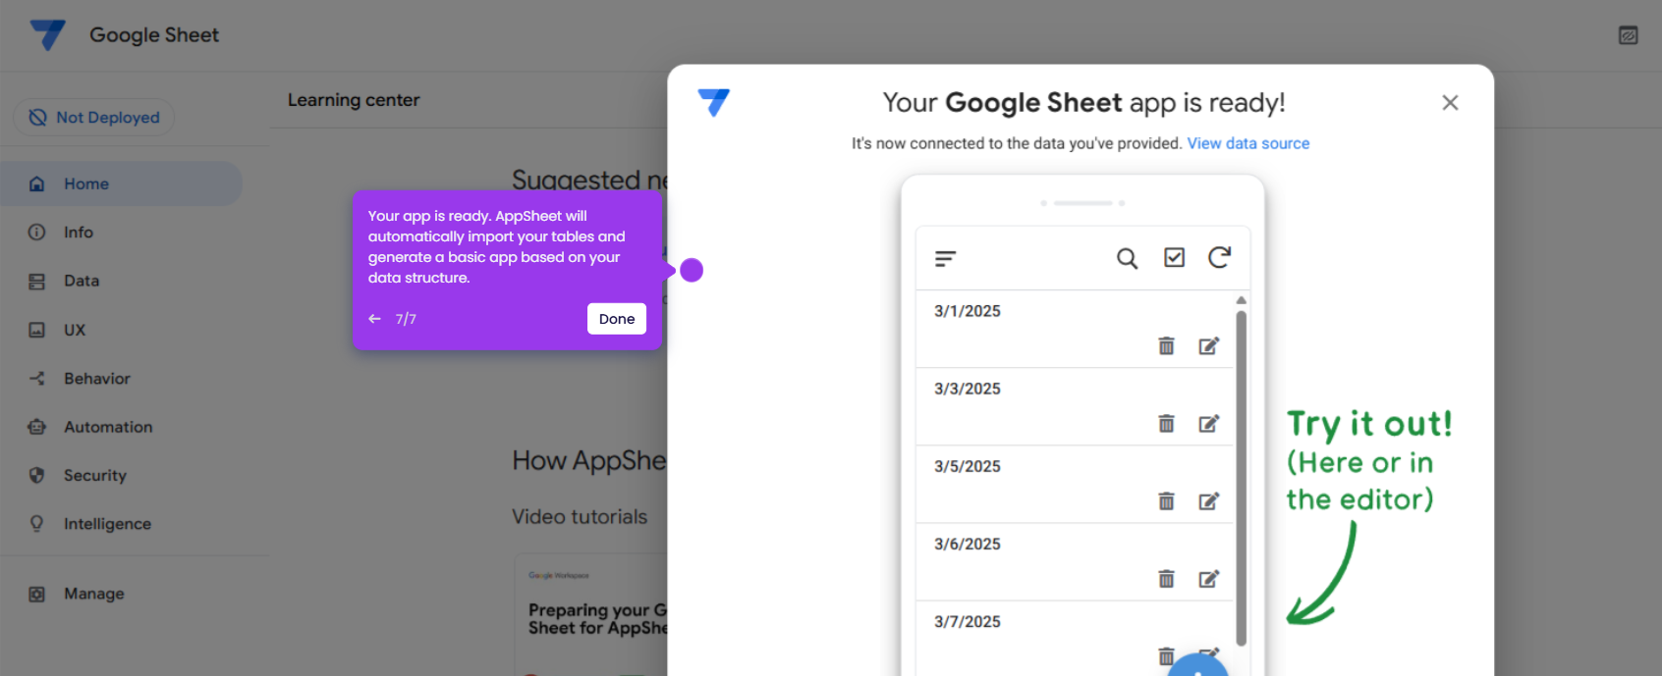Click the Behavior branch icon
This screenshot has width=1662, height=676.
(36, 378)
